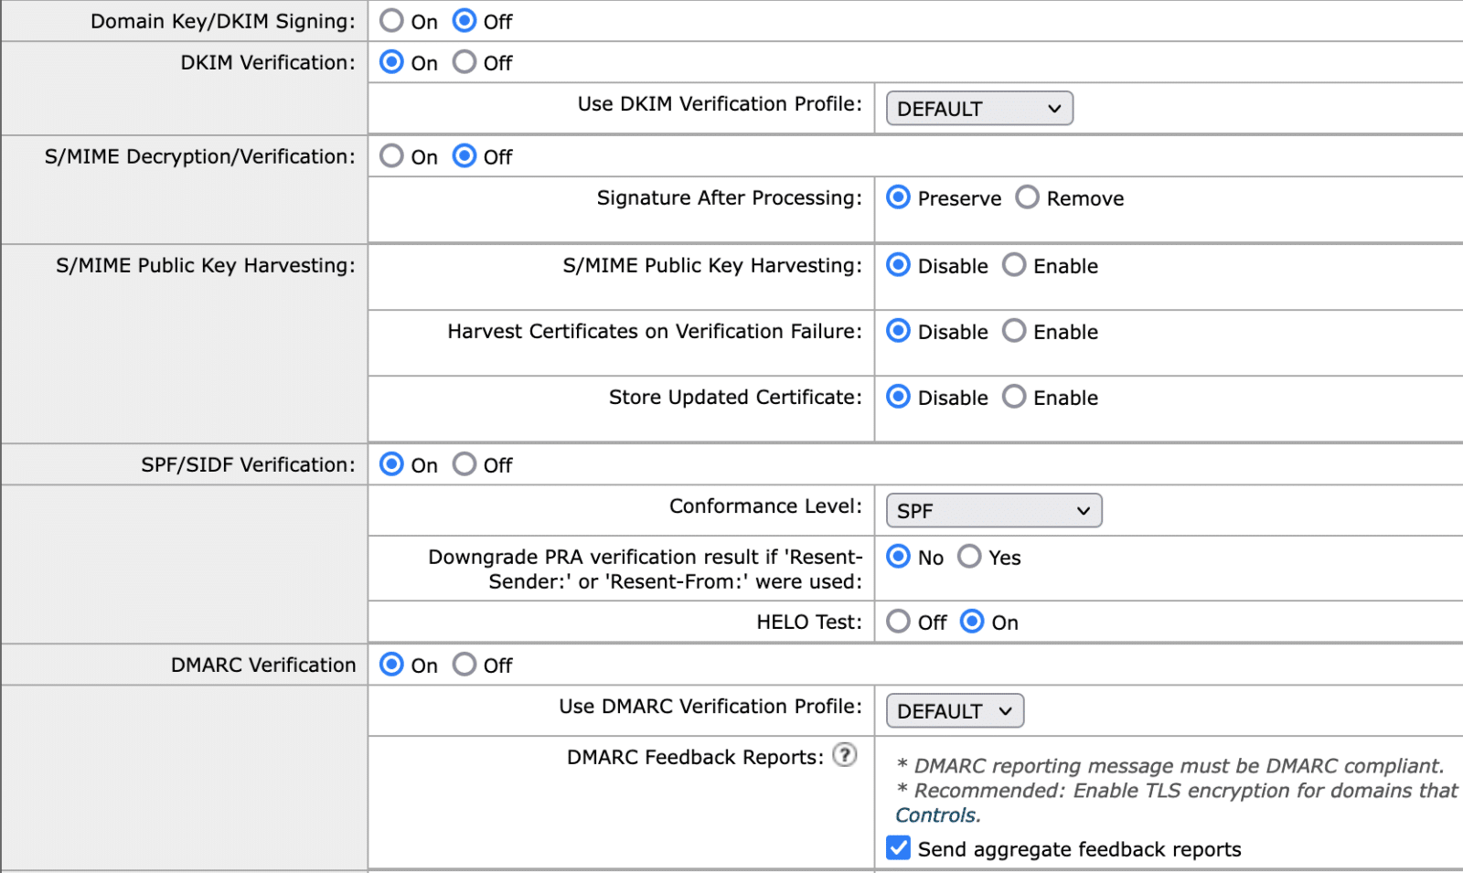Turn on Domain Key/DKIM Signing
Viewport: 1463px width, 873px height.
[x=391, y=21]
